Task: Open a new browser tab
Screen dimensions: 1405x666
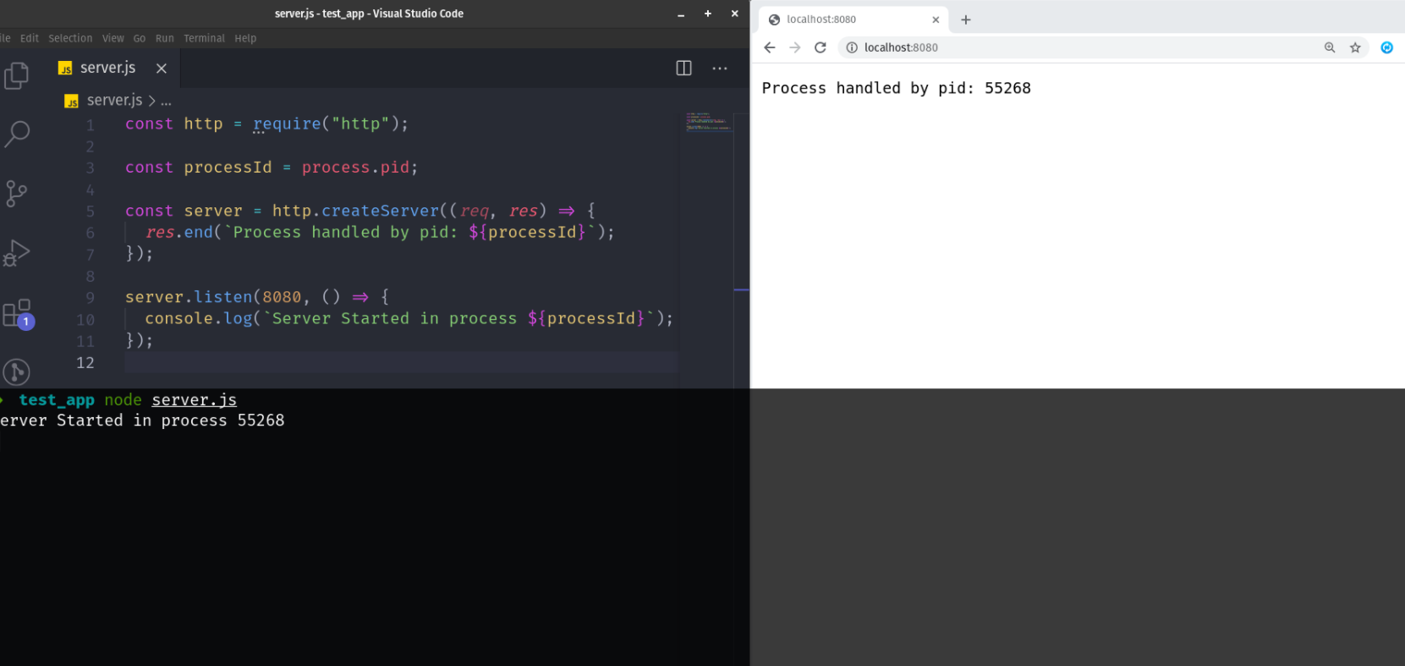Action: (966, 19)
